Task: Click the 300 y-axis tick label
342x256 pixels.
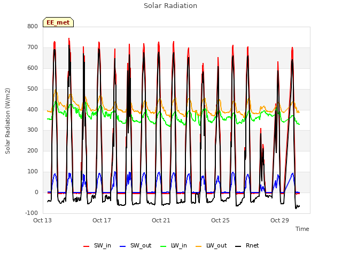Action: (33, 130)
